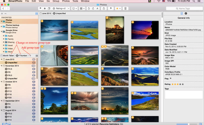Click the list view icon in group bar
Viewport: 204px width, 125px height.
(x=37, y=56)
